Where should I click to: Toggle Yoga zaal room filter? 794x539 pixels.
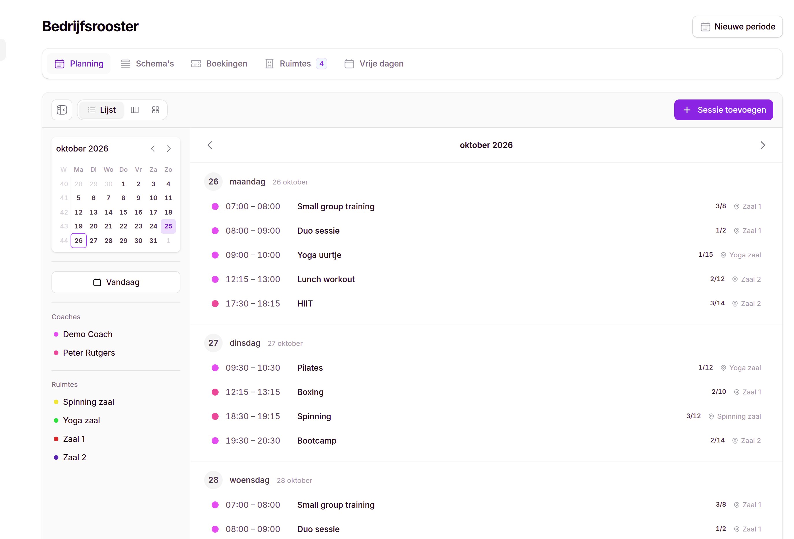click(77, 420)
